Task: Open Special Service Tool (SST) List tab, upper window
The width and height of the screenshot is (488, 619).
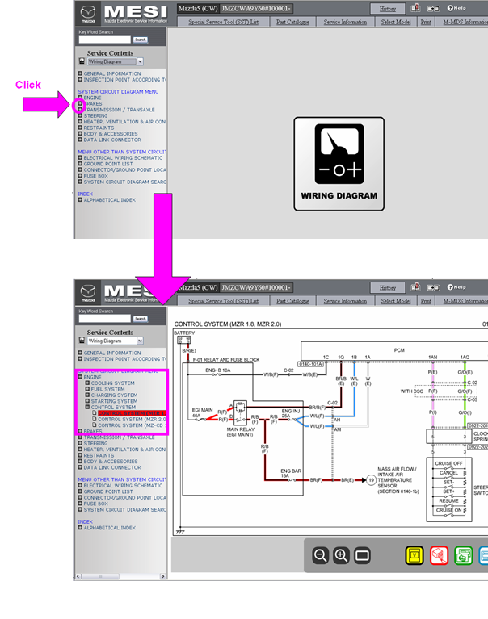Action: pos(223,22)
